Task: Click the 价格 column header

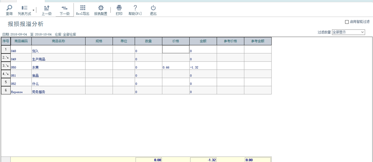Action: tap(176, 41)
